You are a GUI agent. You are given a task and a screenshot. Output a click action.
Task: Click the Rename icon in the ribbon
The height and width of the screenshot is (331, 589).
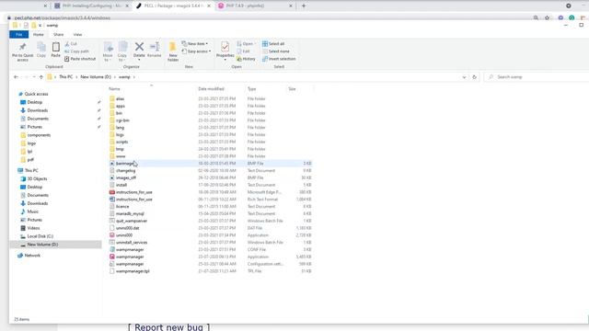pos(155,47)
